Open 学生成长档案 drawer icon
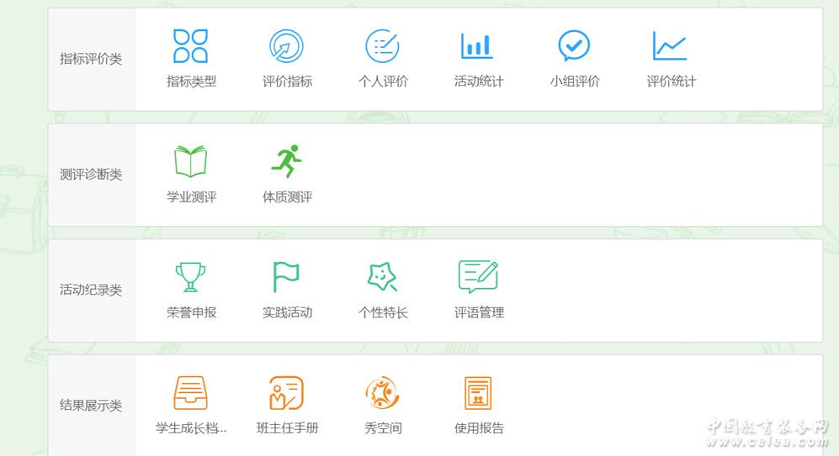The image size is (839, 456). tap(191, 392)
